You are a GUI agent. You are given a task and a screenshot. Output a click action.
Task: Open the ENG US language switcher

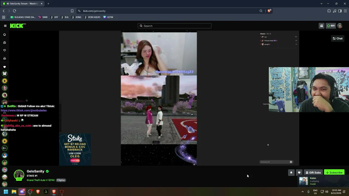(315, 192)
